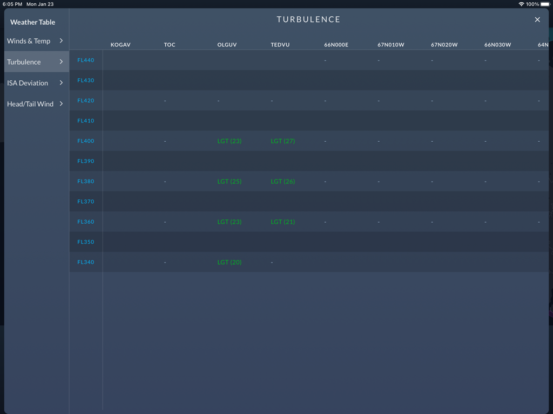Expand the Winds & Temp chevron
This screenshot has height=414, width=553.
(61, 40)
